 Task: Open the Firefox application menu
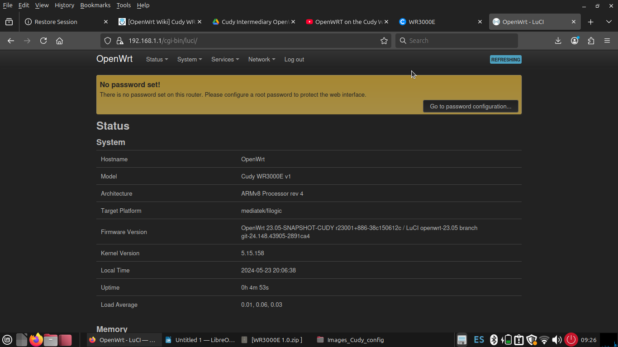coord(607,41)
